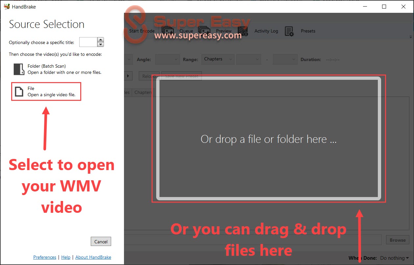This screenshot has height=265, width=414.
Task: Minimize the HandBrake window
Action: click(x=365, y=7)
